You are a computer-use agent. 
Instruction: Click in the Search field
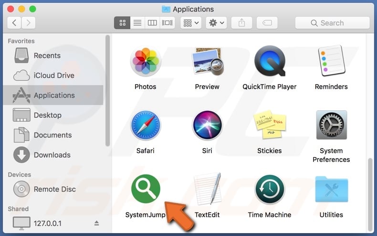(332, 23)
